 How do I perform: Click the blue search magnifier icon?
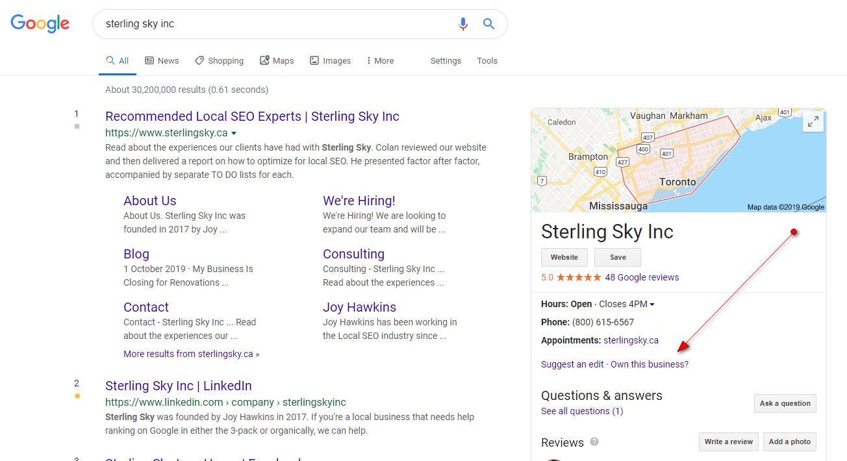489,24
